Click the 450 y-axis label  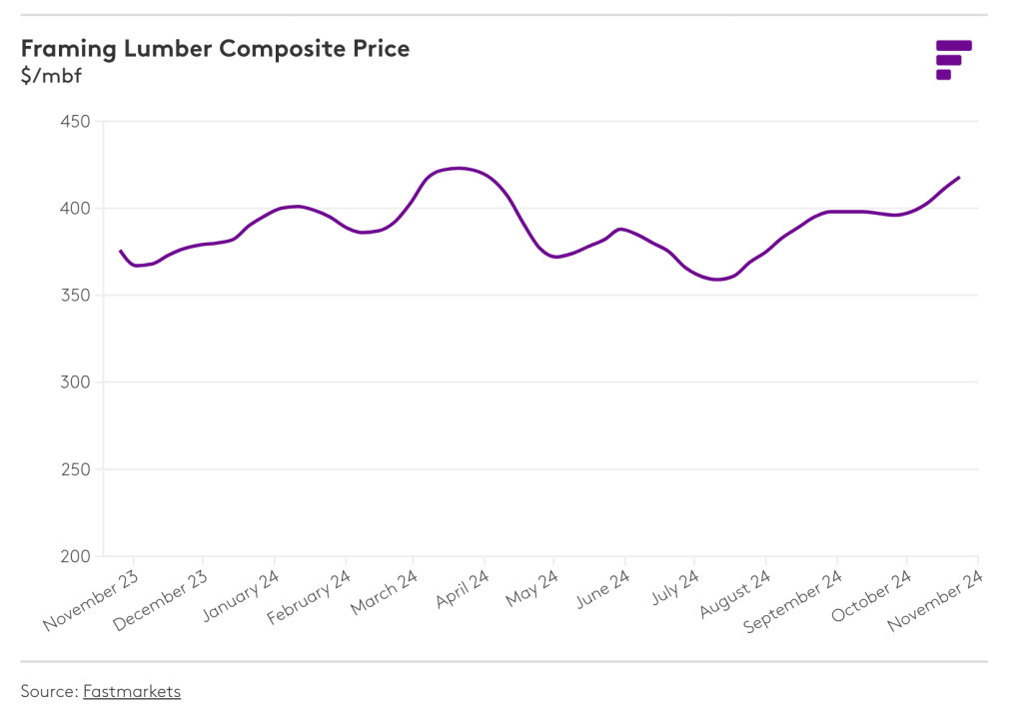[x=76, y=122]
